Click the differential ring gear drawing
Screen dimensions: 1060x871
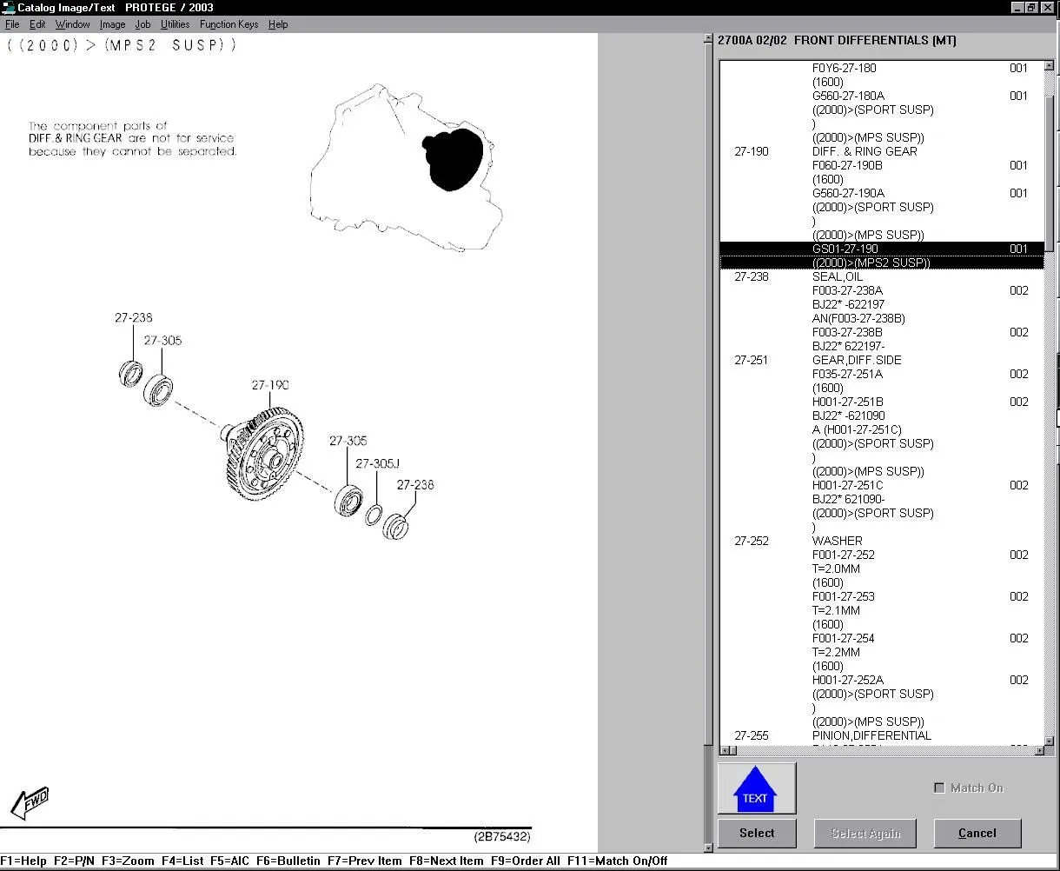pyautogui.click(x=263, y=452)
